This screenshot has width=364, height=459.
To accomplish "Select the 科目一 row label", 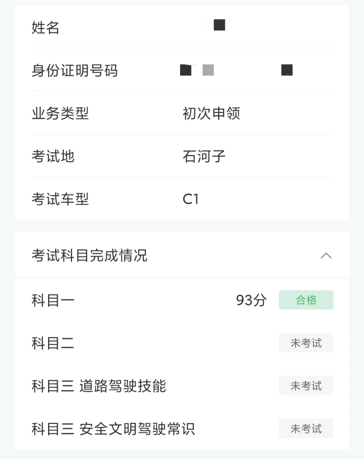I will click(x=53, y=301).
